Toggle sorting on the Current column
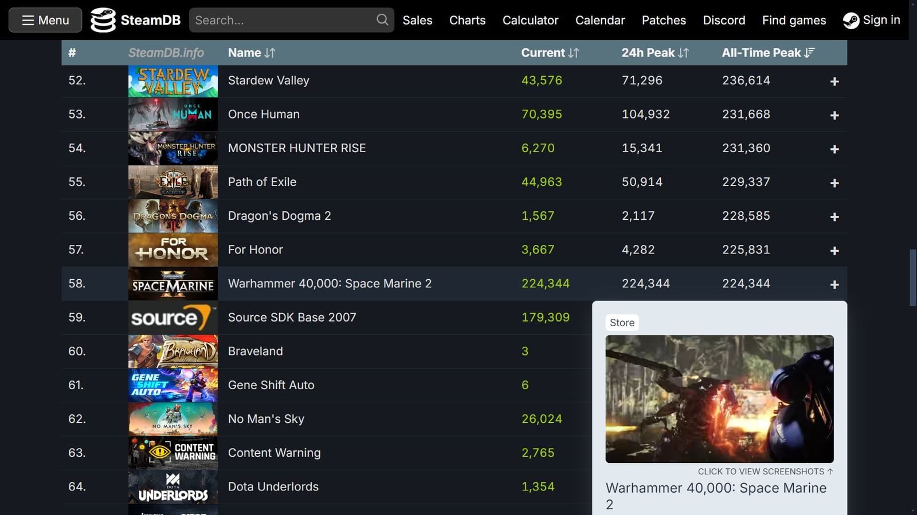The image size is (917, 515). 550,53
